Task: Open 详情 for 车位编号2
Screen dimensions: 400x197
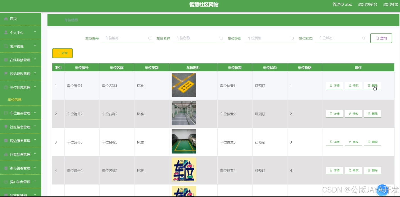Action: 334,114
